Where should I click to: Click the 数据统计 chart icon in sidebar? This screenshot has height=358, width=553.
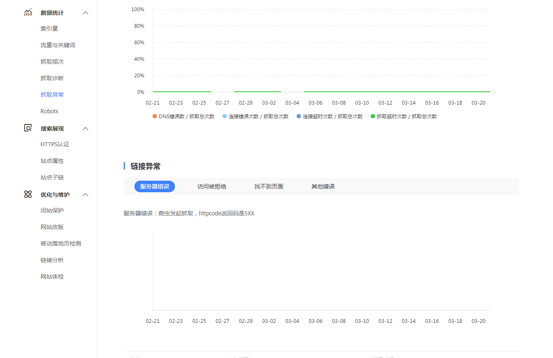click(x=28, y=12)
